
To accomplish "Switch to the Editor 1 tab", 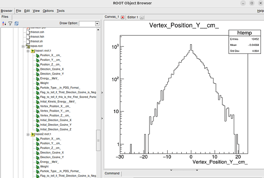I will [133, 17].
